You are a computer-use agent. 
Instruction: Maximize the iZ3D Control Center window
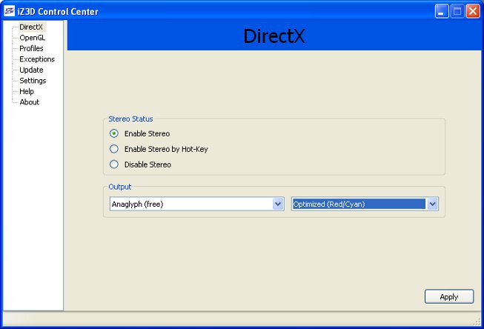tap(457, 11)
